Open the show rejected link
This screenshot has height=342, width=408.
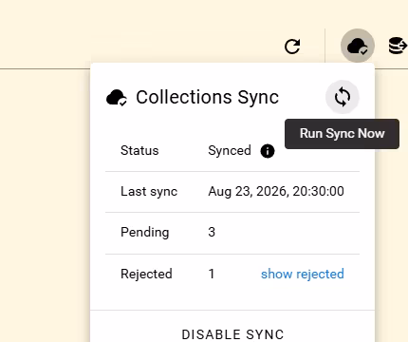pos(303,274)
